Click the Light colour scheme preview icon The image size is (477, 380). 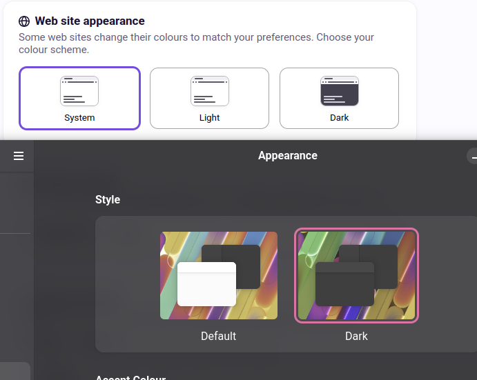[x=210, y=91]
